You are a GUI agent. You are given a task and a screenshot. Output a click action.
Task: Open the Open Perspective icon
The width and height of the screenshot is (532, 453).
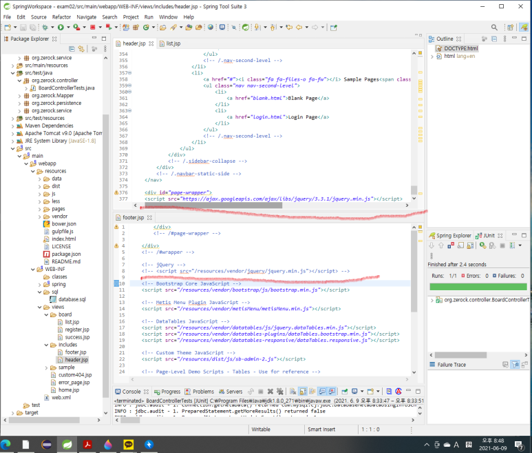[x=510, y=28]
